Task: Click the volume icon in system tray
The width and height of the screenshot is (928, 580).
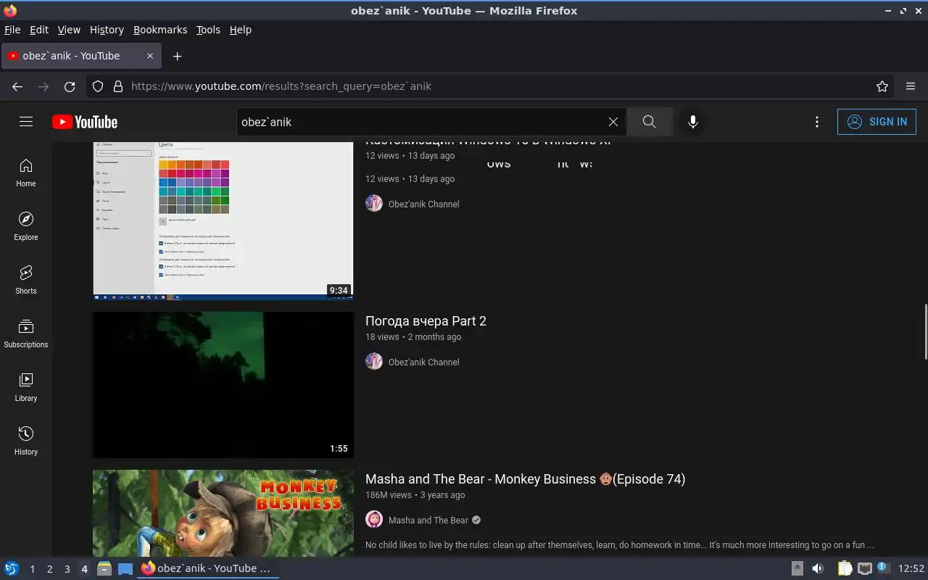Action: coord(817,568)
